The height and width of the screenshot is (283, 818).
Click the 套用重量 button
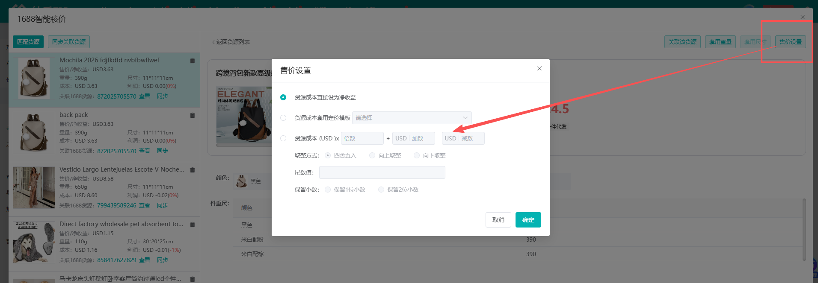coord(720,42)
